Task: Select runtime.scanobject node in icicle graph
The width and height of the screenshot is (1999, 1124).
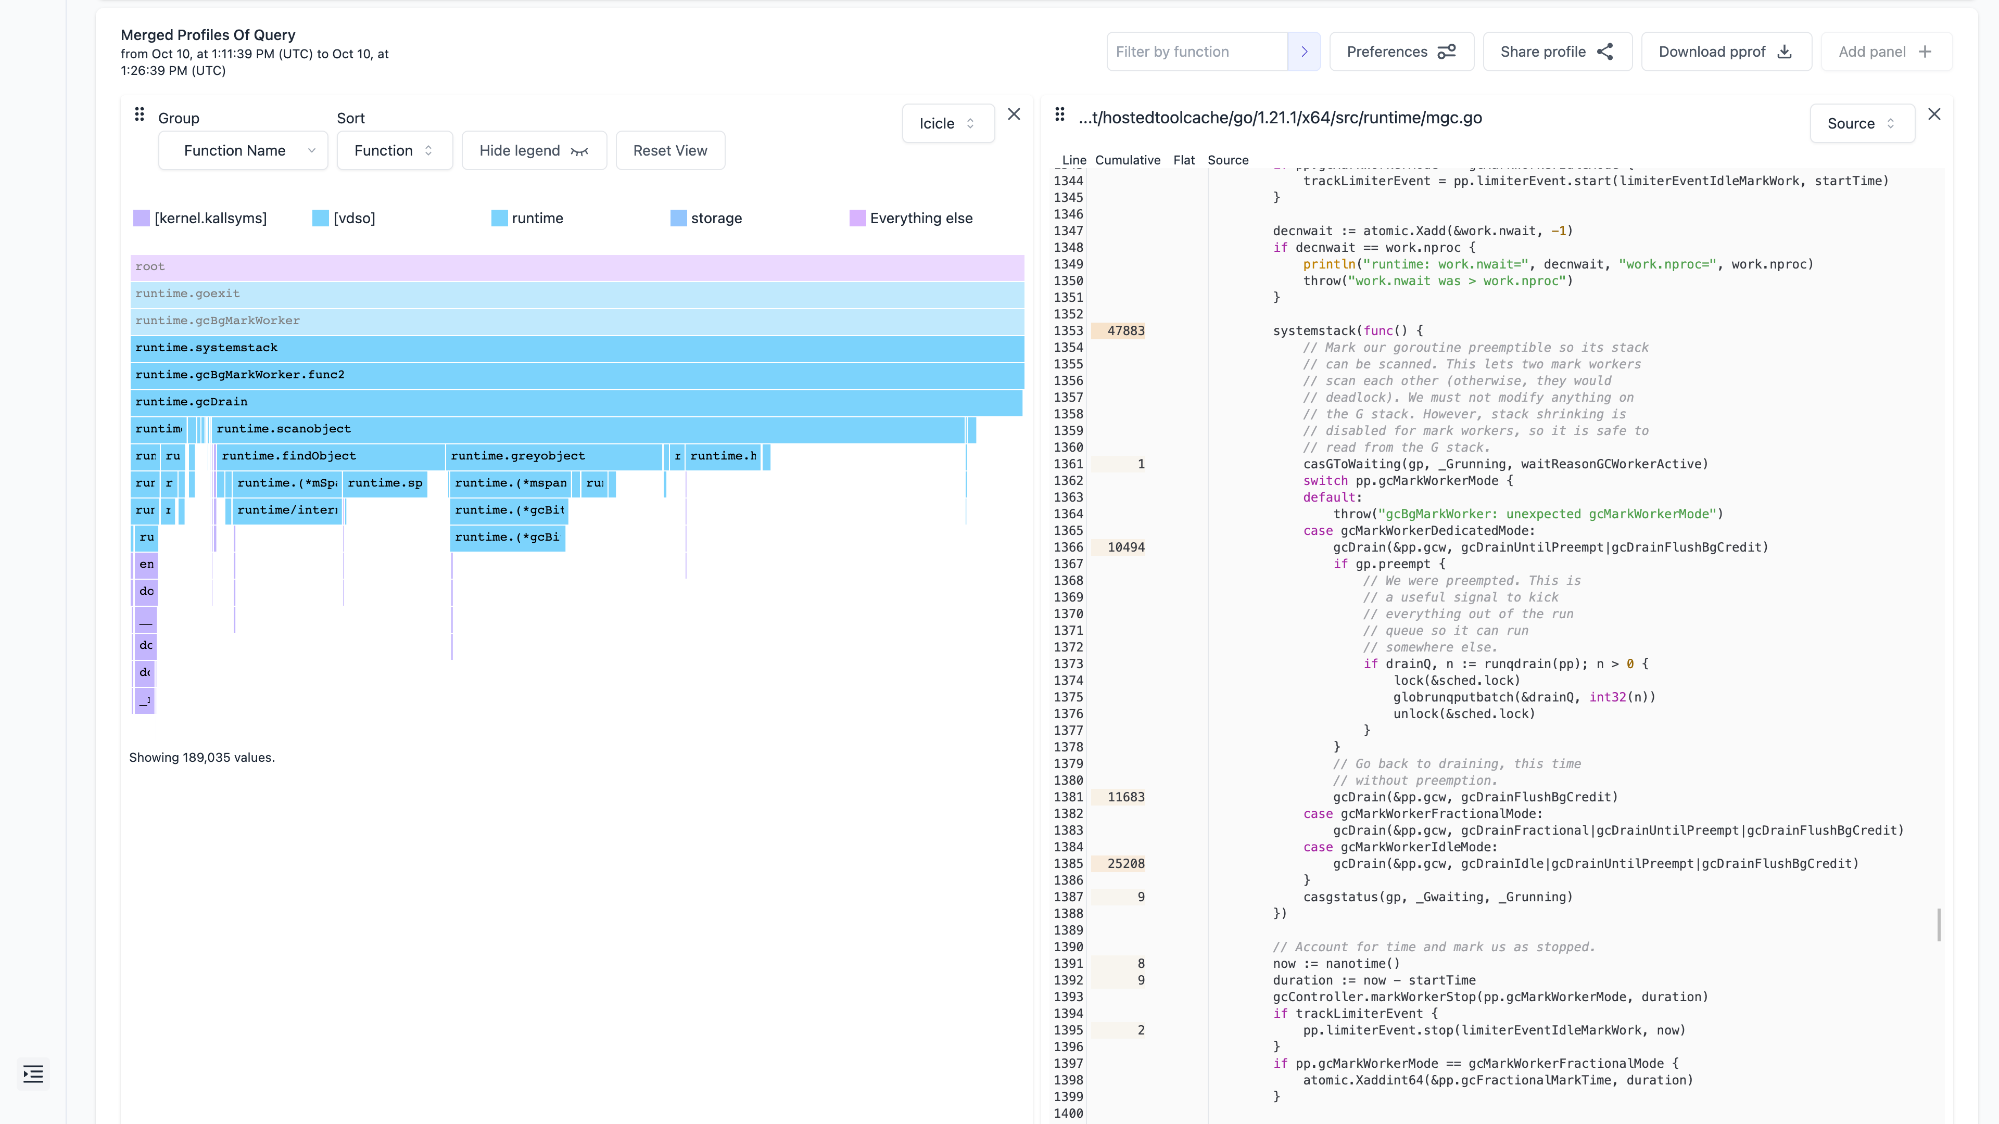Action: (587, 429)
